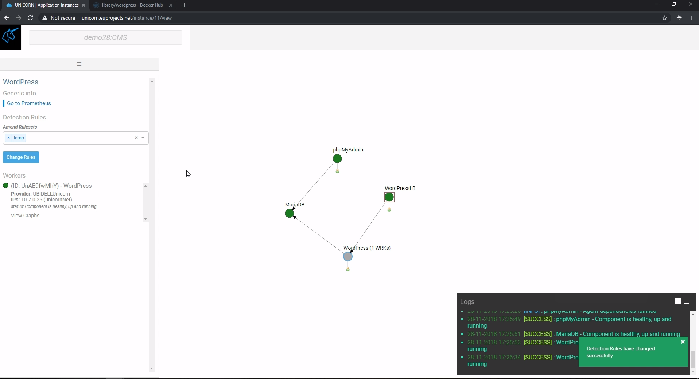The width and height of the screenshot is (699, 379).
Task: Go back to the previous page
Action: 7,18
